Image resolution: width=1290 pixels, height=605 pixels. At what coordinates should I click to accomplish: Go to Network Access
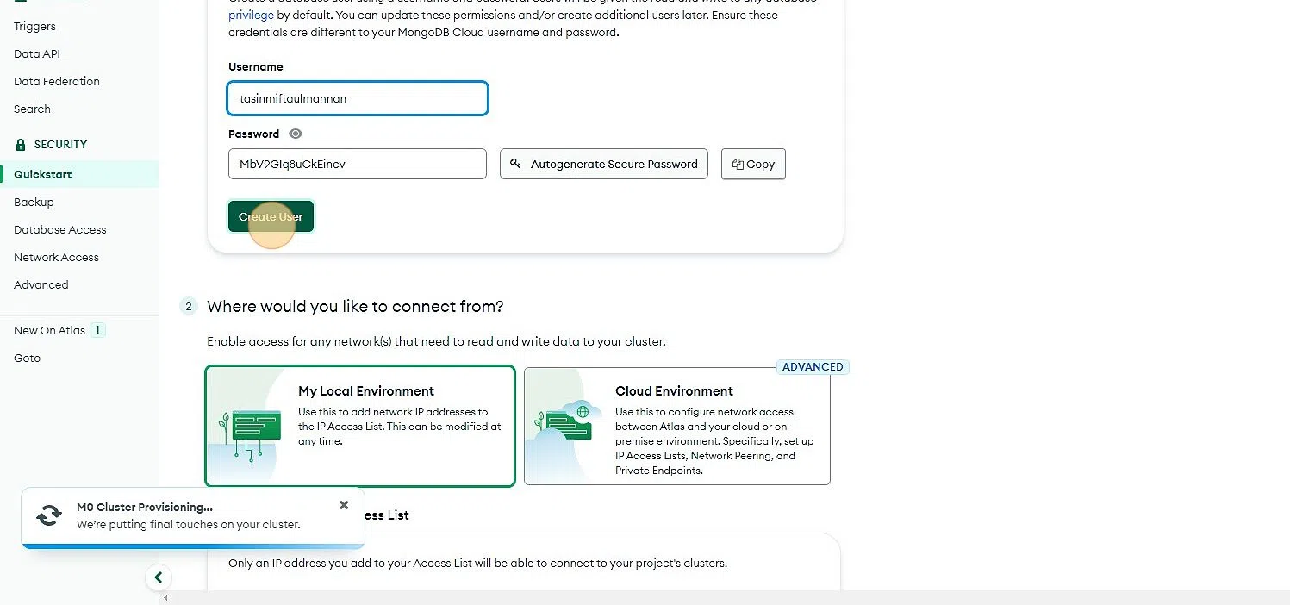coord(56,257)
